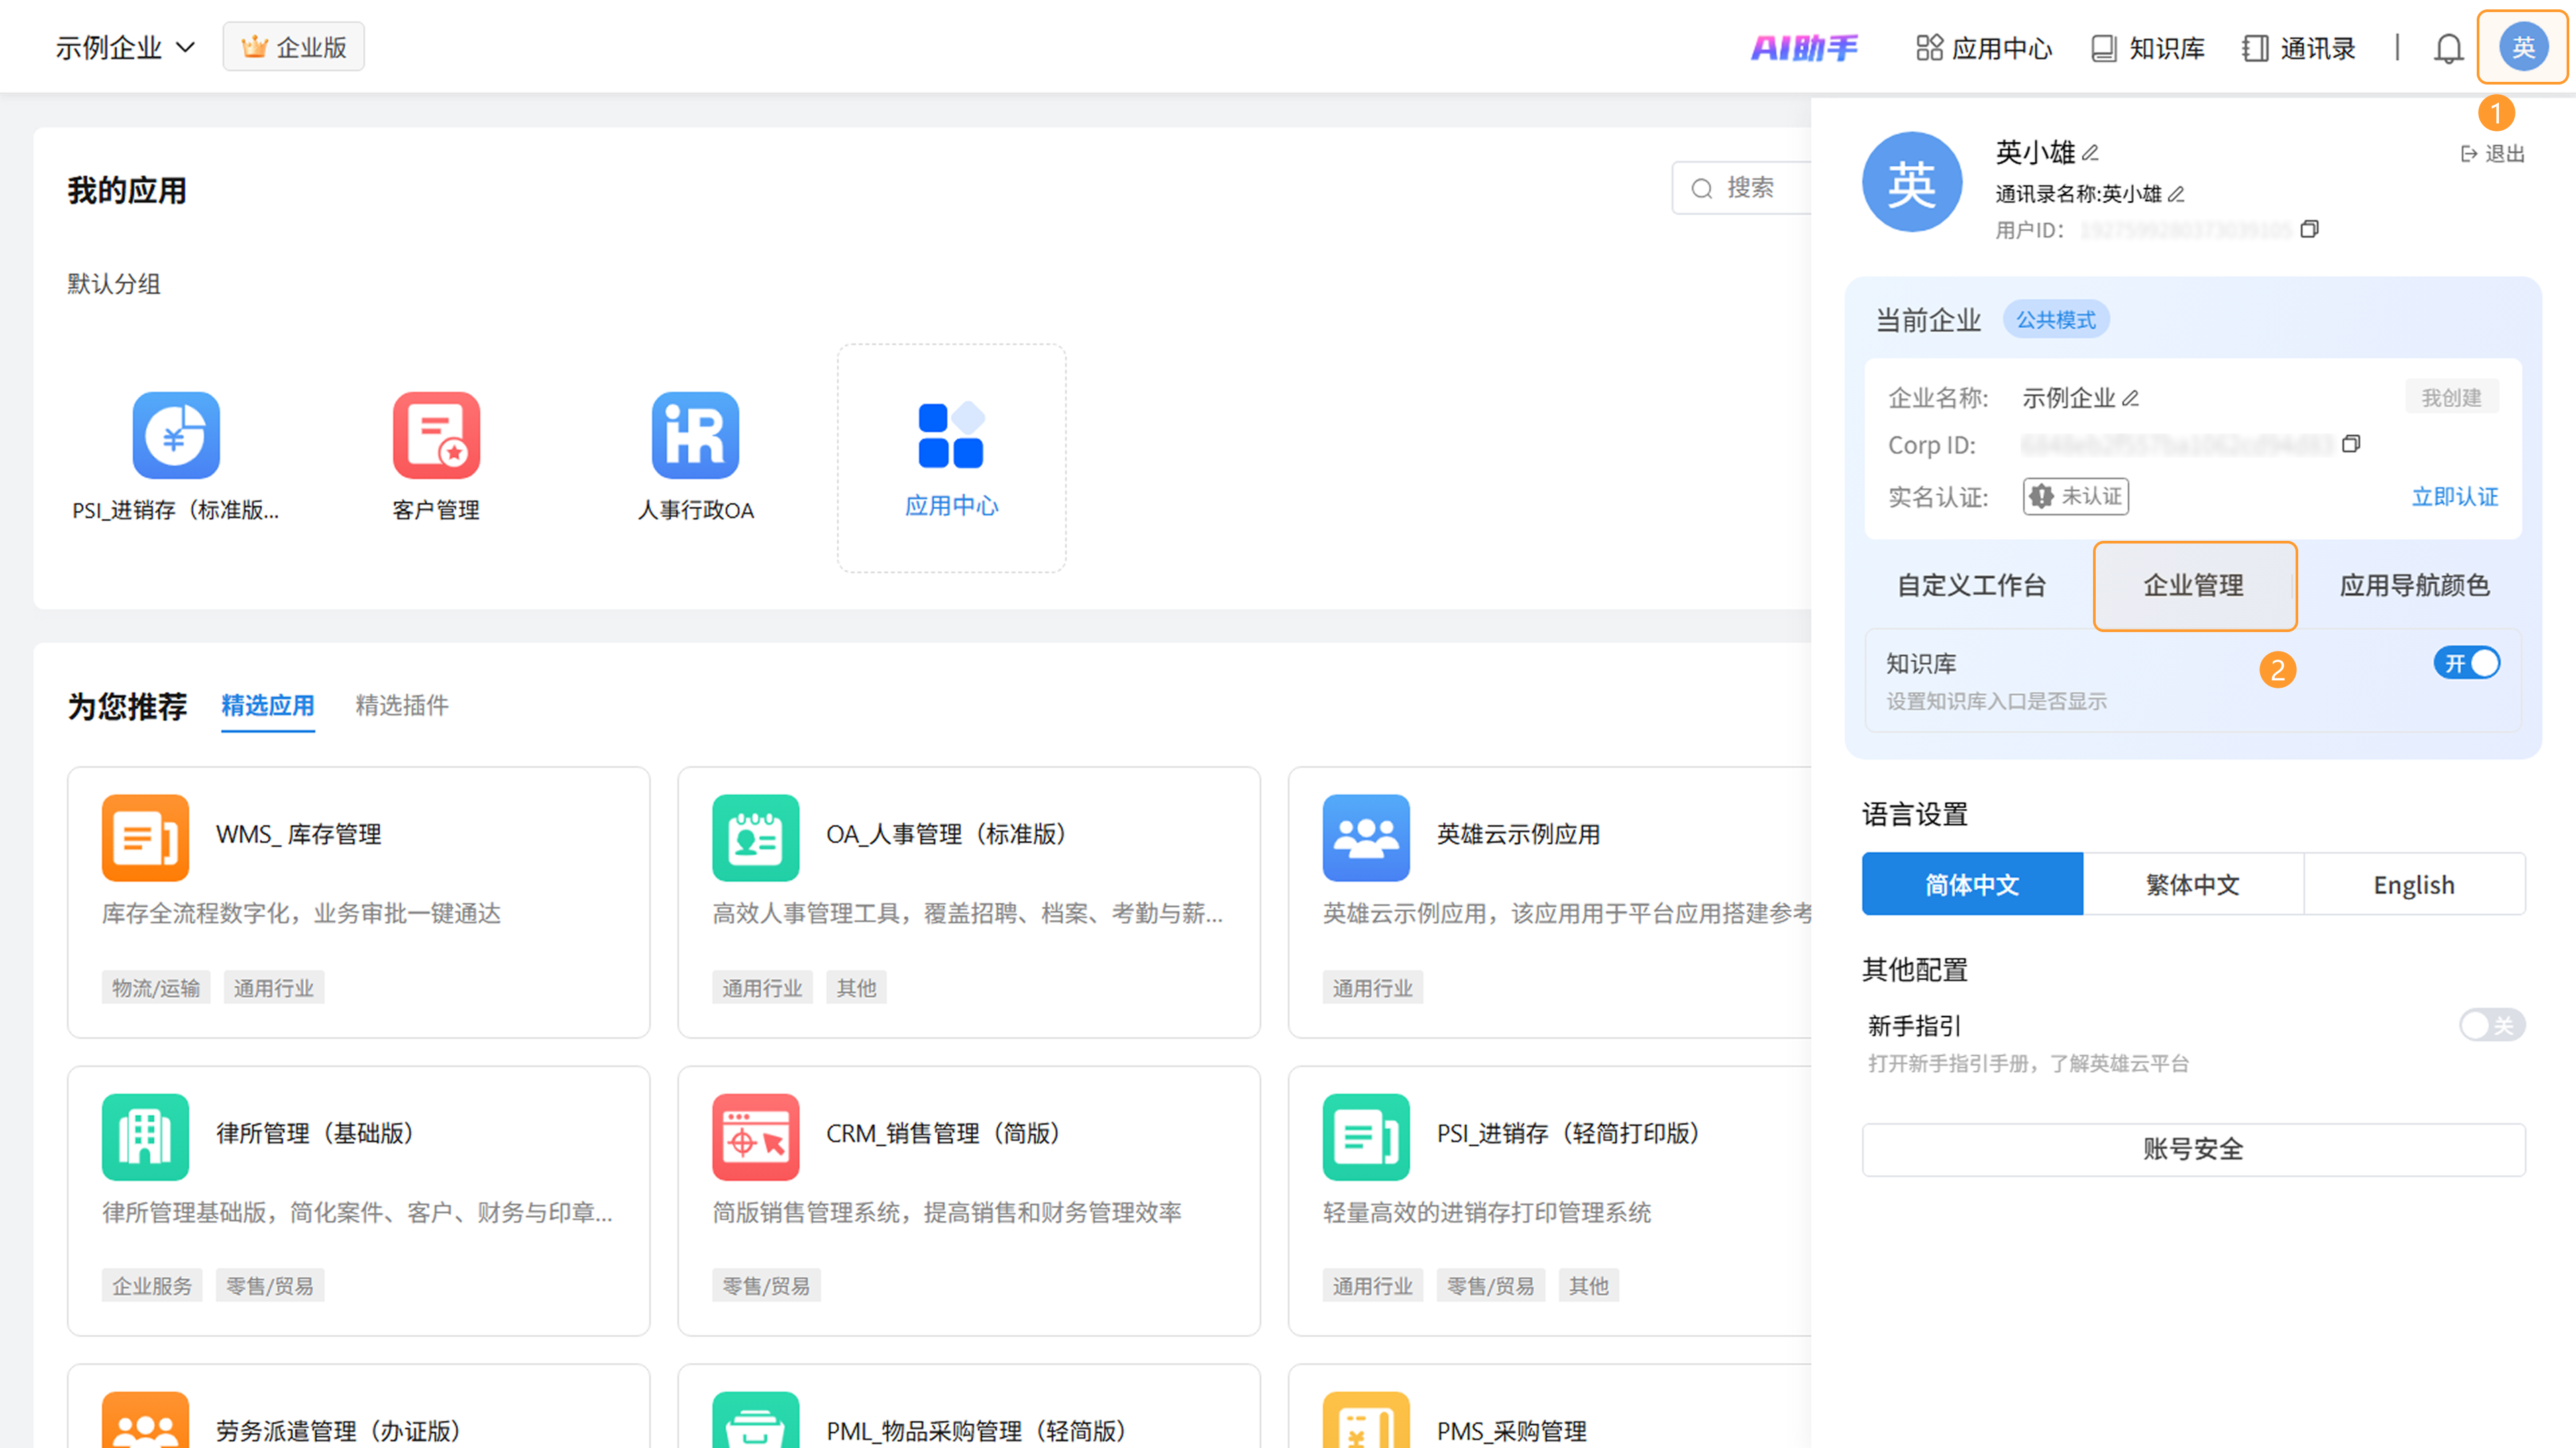Launch the 人事行政OA app icon

point(695,435)
